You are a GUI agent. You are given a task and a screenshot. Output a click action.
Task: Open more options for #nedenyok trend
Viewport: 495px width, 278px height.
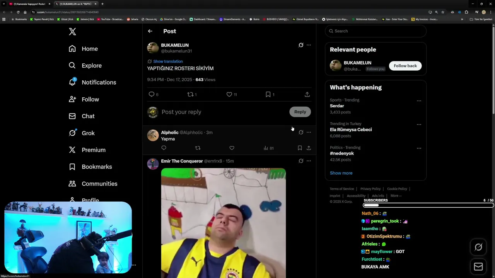coord(419,148)
